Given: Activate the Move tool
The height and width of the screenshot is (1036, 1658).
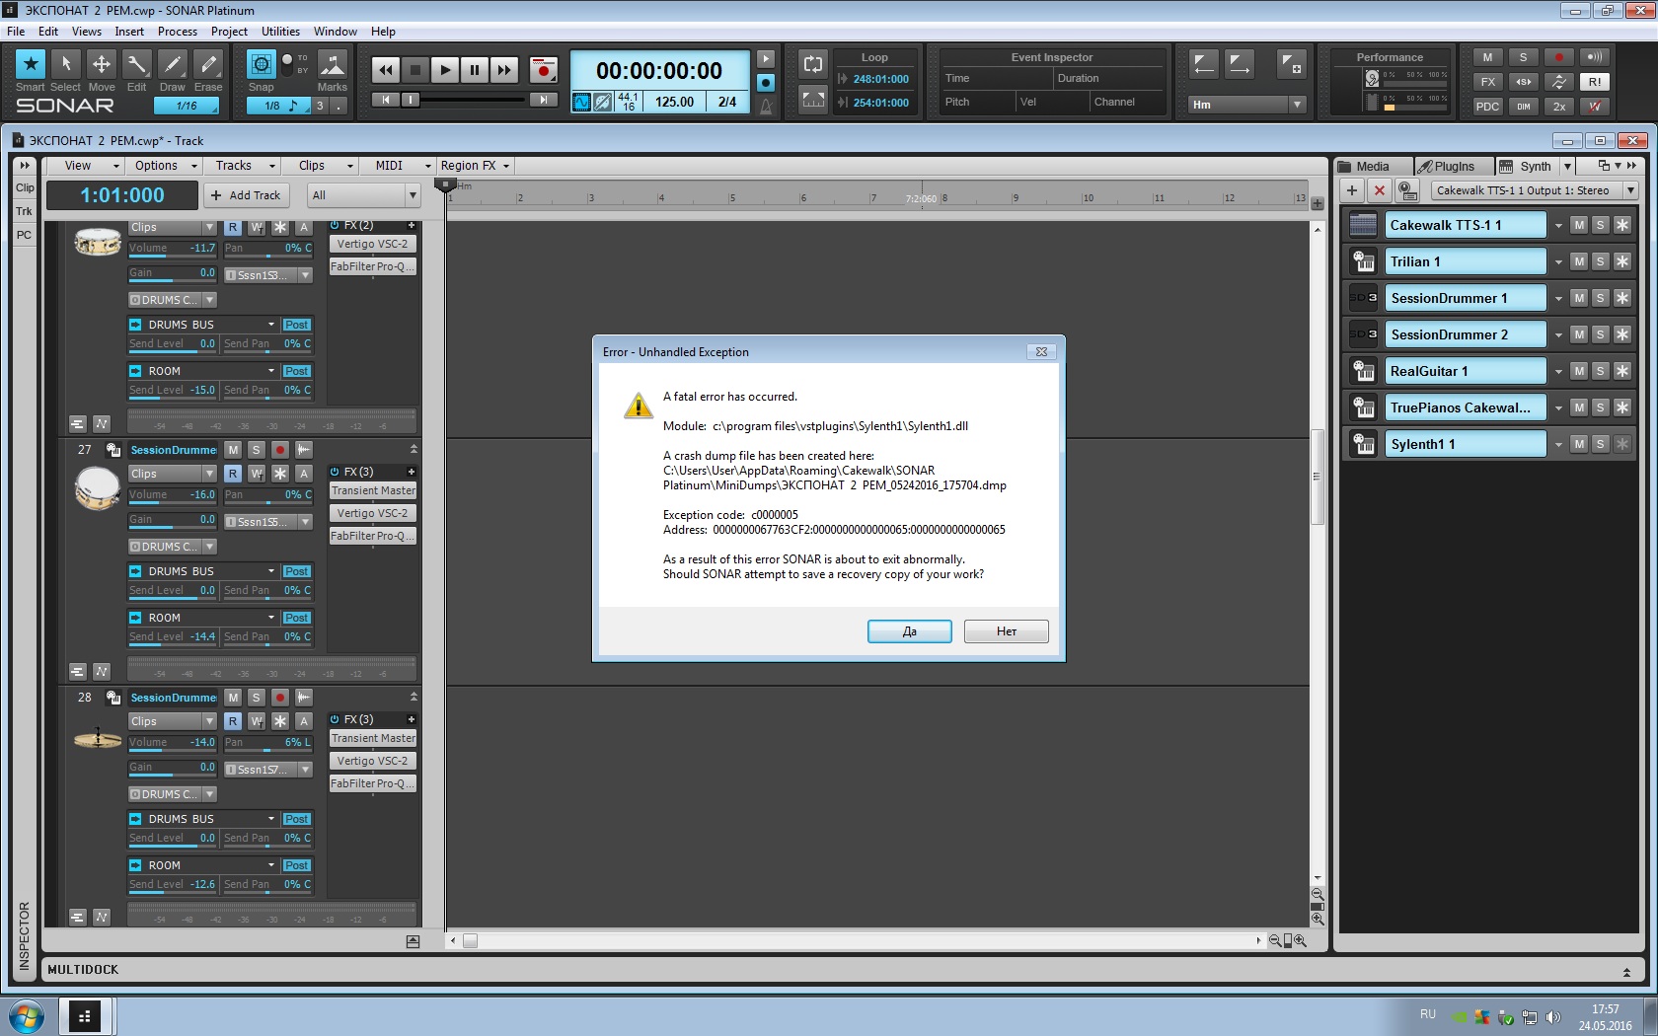Looking at the screenshot, I should [102, 64].
